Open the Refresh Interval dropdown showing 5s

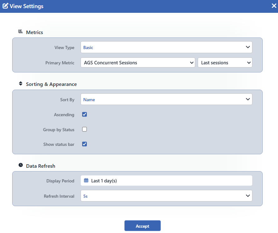point(166,196)
